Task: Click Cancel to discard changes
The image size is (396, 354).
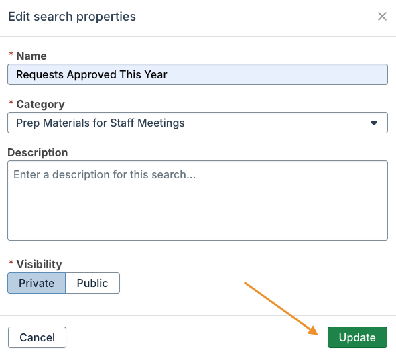Action: 37,337
